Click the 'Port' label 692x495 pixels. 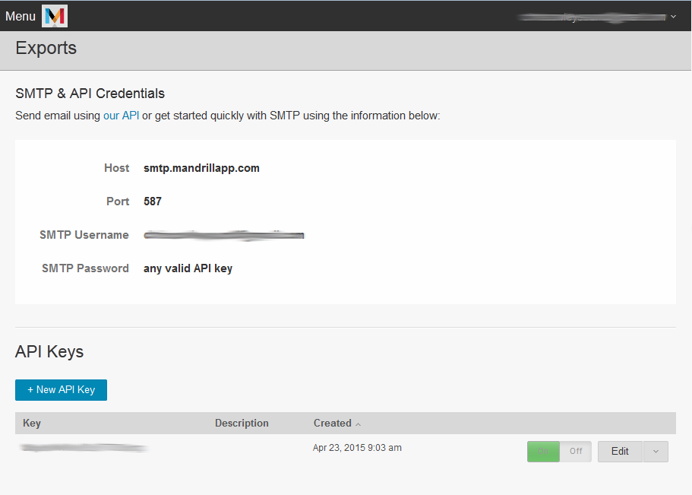[118, 201]
